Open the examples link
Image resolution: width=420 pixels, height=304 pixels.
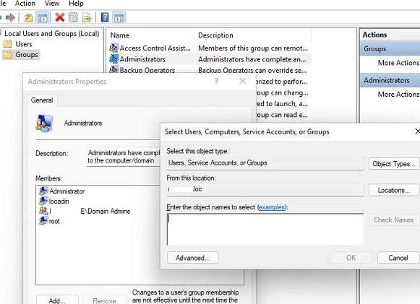click(272, 207)
